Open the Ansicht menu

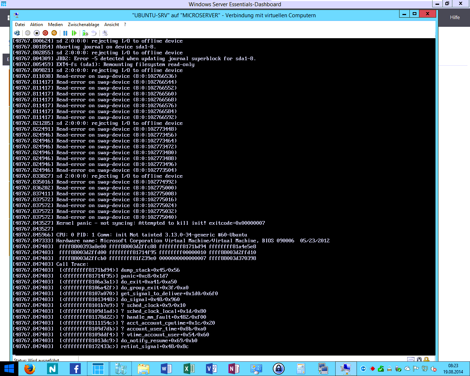point(112,25)
